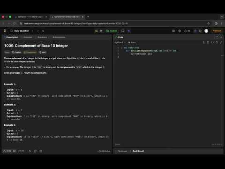This screenshot has height=169, width=225.
Task: Click the problem title 1009. Complement of Base 10 Integer
Action: (36, 46)
